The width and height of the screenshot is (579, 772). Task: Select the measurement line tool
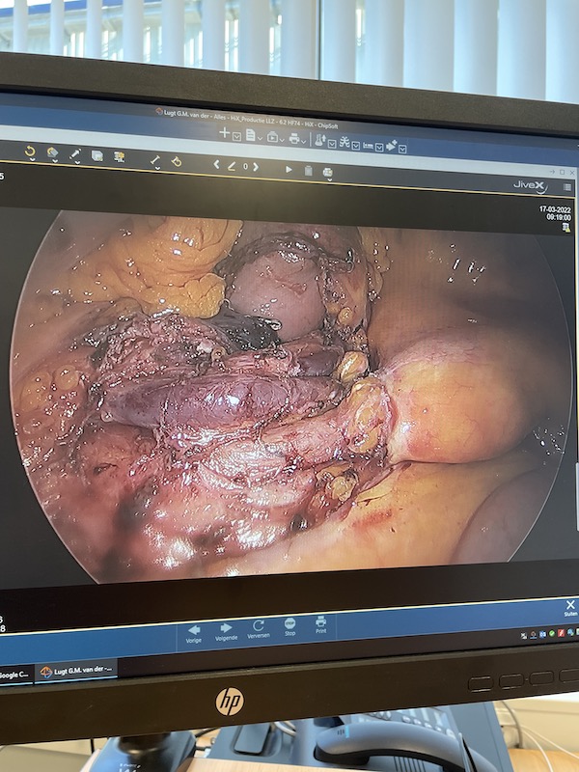click(x=154, y=160)
